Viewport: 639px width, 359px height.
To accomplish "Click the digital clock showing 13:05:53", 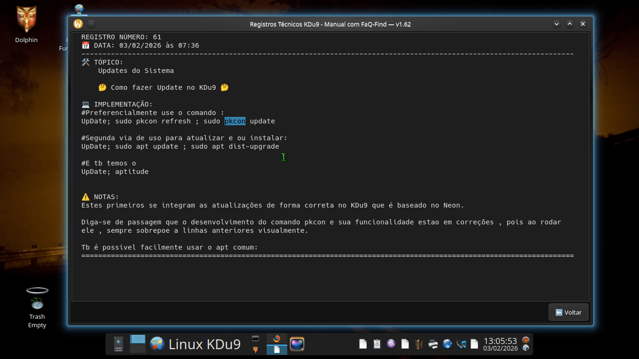I will coord(500,341).
